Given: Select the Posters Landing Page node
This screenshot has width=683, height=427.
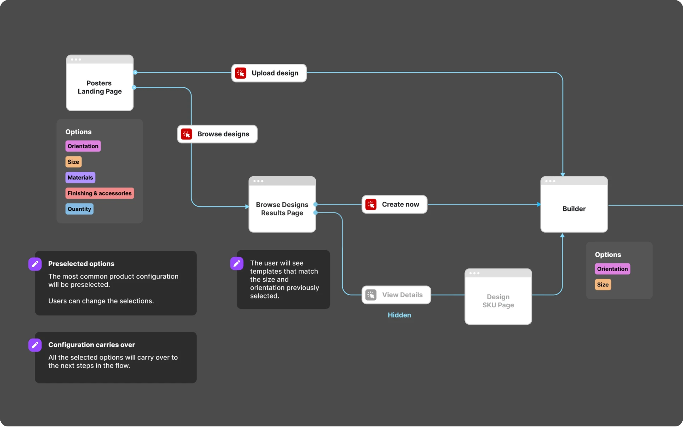Looking at the screenshot, I should click(100, 87).
